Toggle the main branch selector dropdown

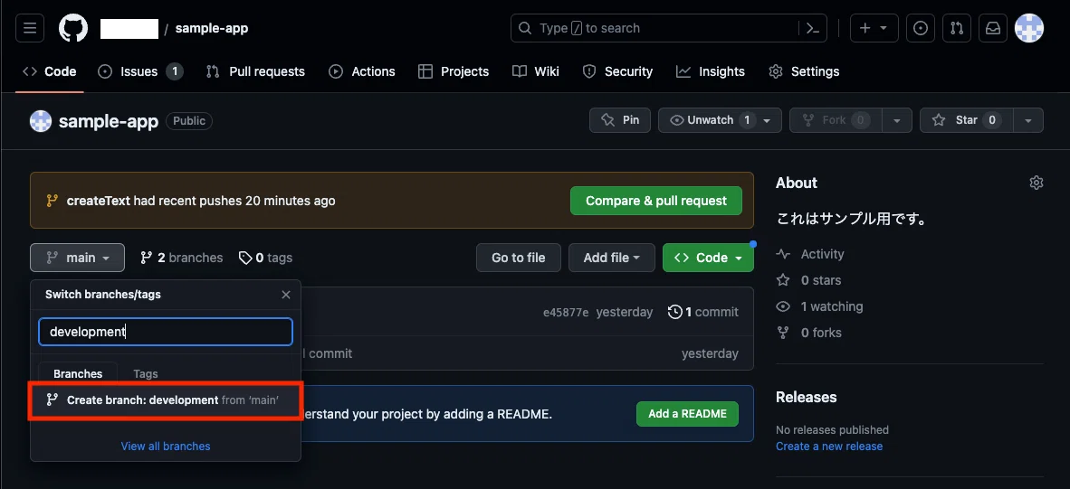pos(77,258)
